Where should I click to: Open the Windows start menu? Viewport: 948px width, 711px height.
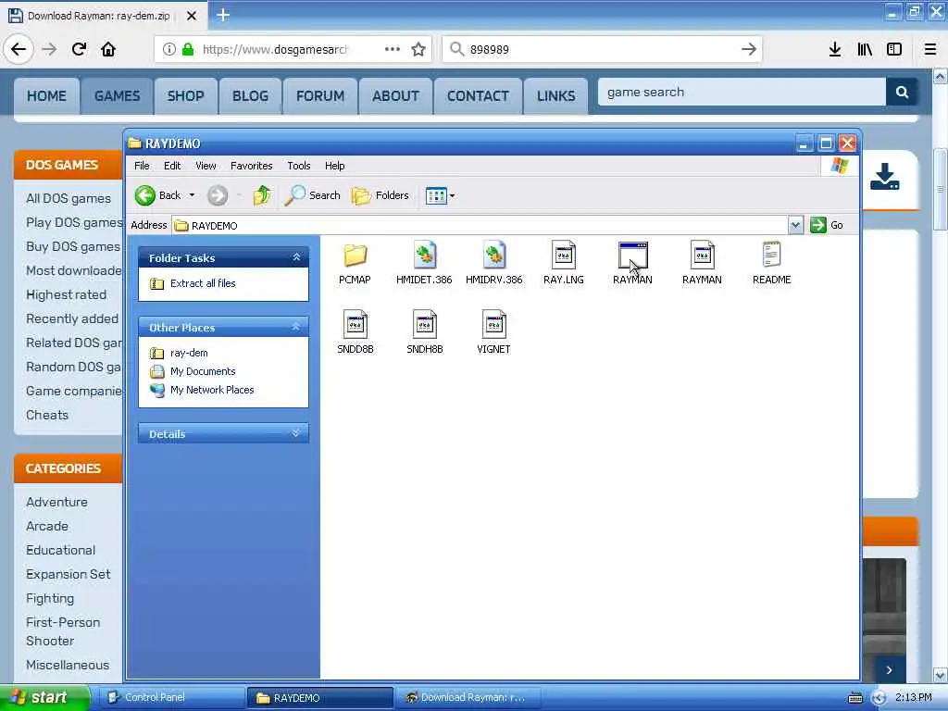(x=44, y=697)
